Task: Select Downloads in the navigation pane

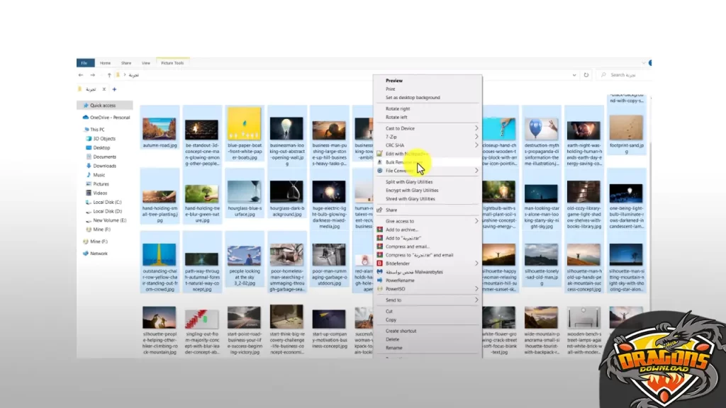Action: [104, 166]
